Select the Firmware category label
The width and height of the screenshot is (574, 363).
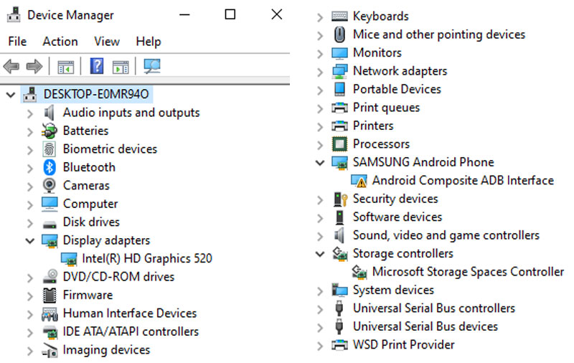88,296
